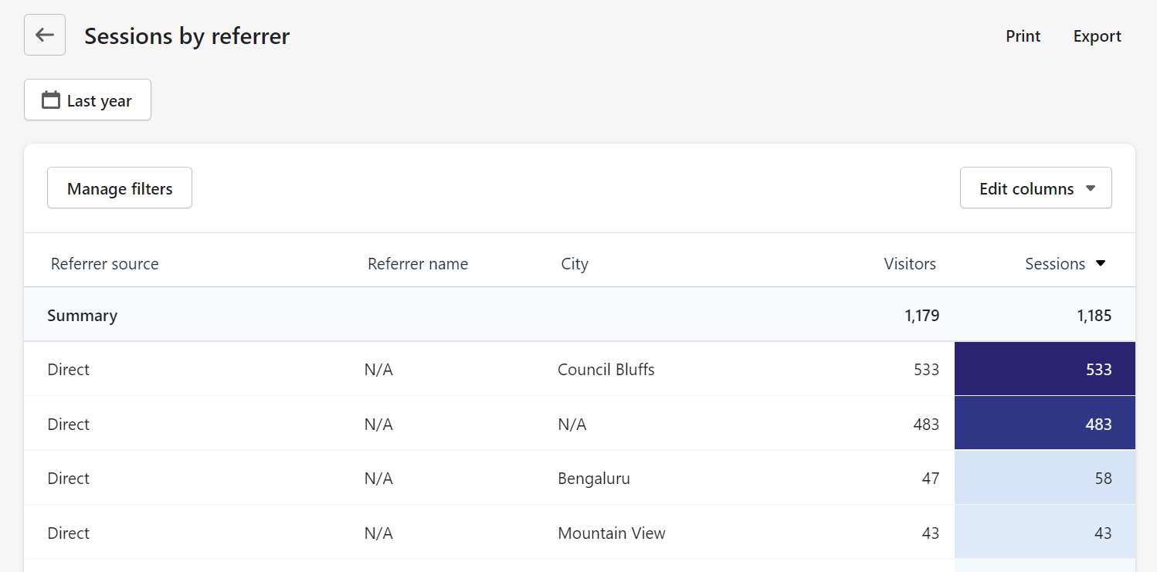Click the City column header
Image resolution: width=1157 pixels, height=572 pixels.
pos(575,264)
